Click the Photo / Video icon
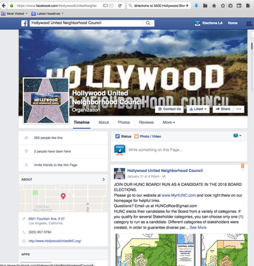 coord(136,136)
